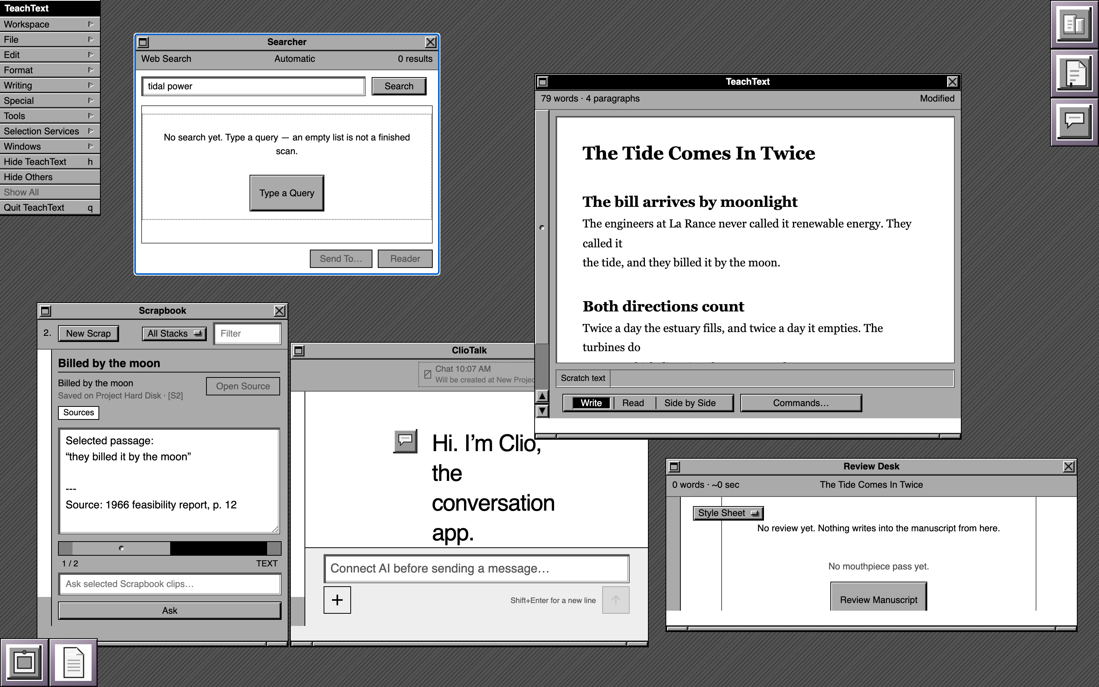Click the new chat edit icon beside Chat 10:07 AM
Viewport: 1099px width, 687px height.
tap(427, 374)
